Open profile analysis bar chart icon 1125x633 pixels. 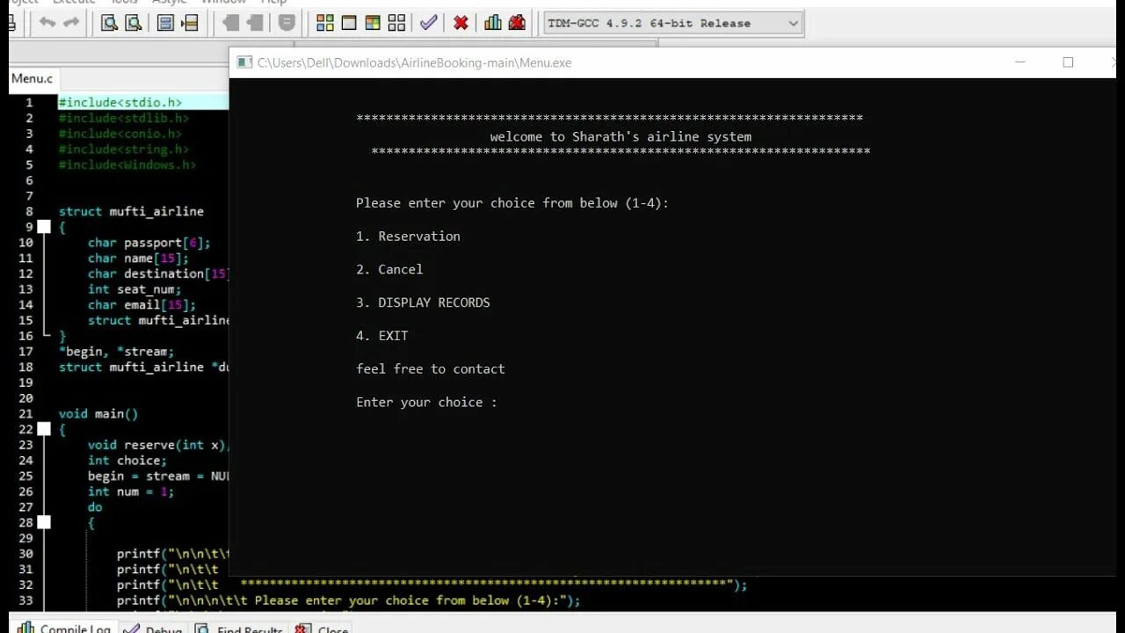[x=493, y=23]
